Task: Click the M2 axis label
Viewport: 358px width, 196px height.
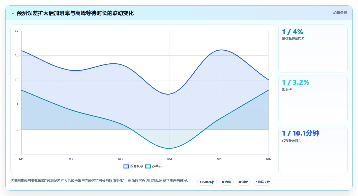Action: coord(71,159)
